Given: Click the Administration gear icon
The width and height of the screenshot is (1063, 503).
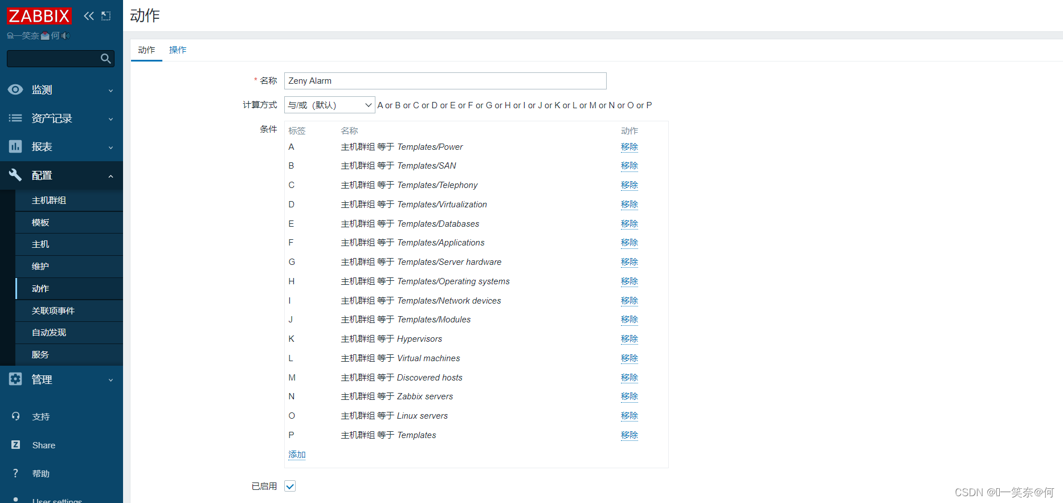Looking at the screenshot, I should tap(15, 379).
